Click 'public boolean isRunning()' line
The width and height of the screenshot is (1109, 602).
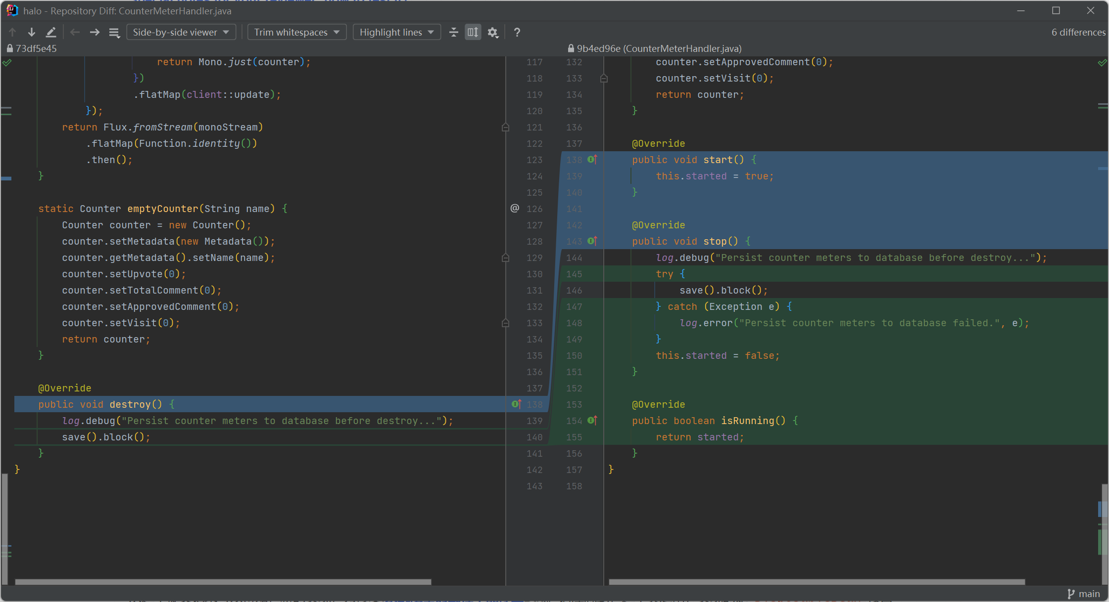[x=715, y=421]
